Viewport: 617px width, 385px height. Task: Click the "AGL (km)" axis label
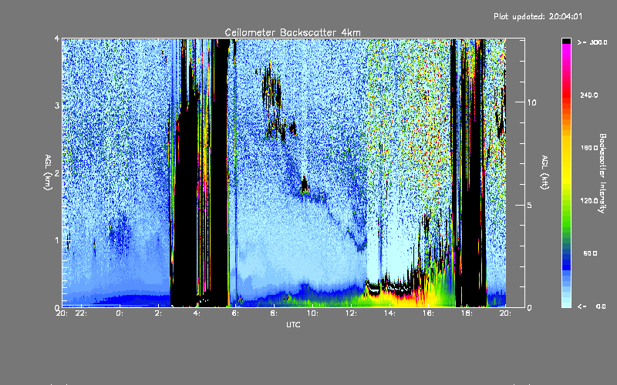pyautogui.click(x=48, y=172)
